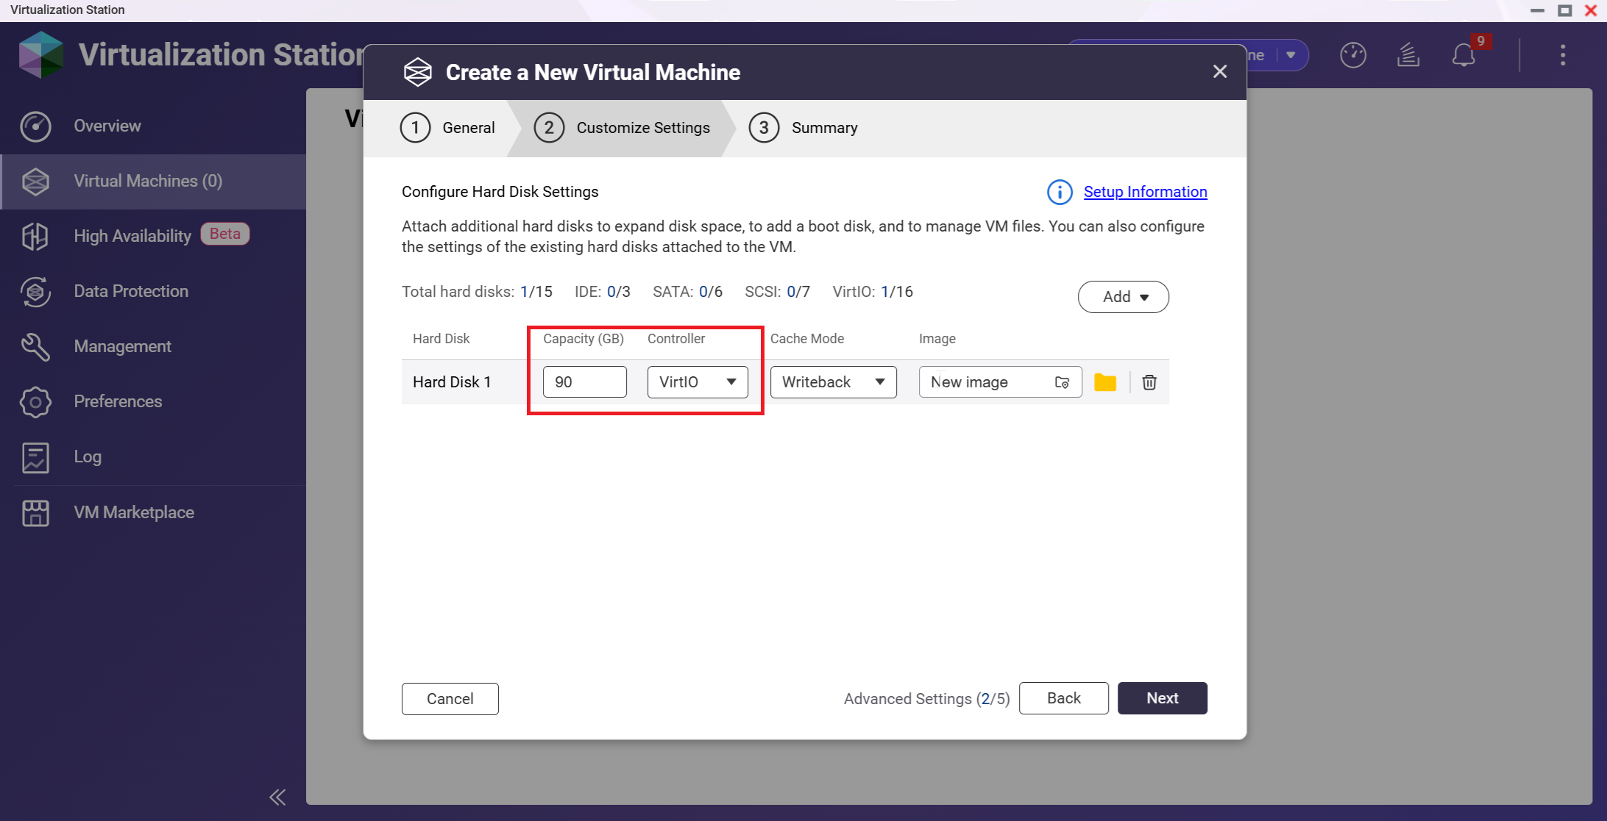Click the SATA: 0/6 count
Viewport: 1607px width, 821px height.
[x=687, y=292]
